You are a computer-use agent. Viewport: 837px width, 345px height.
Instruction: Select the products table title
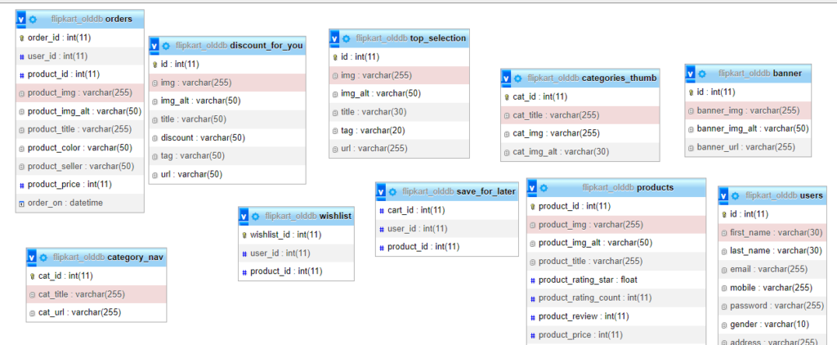[x=628, y=188]
